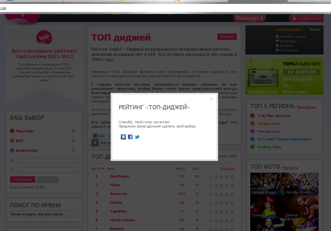The width and height of the screenshot is (331, 231).
Task: Click Подать заявку link
Action: tap(295, 91)
